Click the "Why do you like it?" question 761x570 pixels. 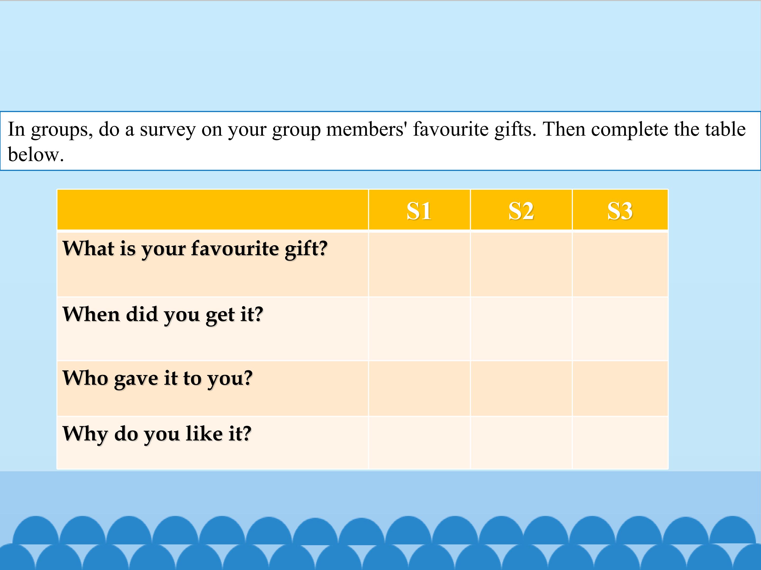[x=157, y=434]
